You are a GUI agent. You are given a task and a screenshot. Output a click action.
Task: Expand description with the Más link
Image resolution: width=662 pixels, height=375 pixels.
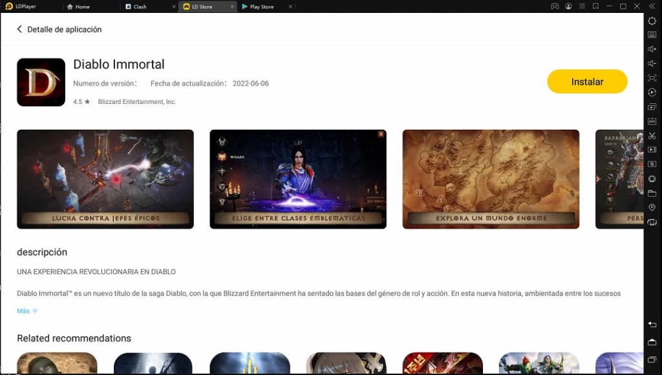tap(27, 311)
